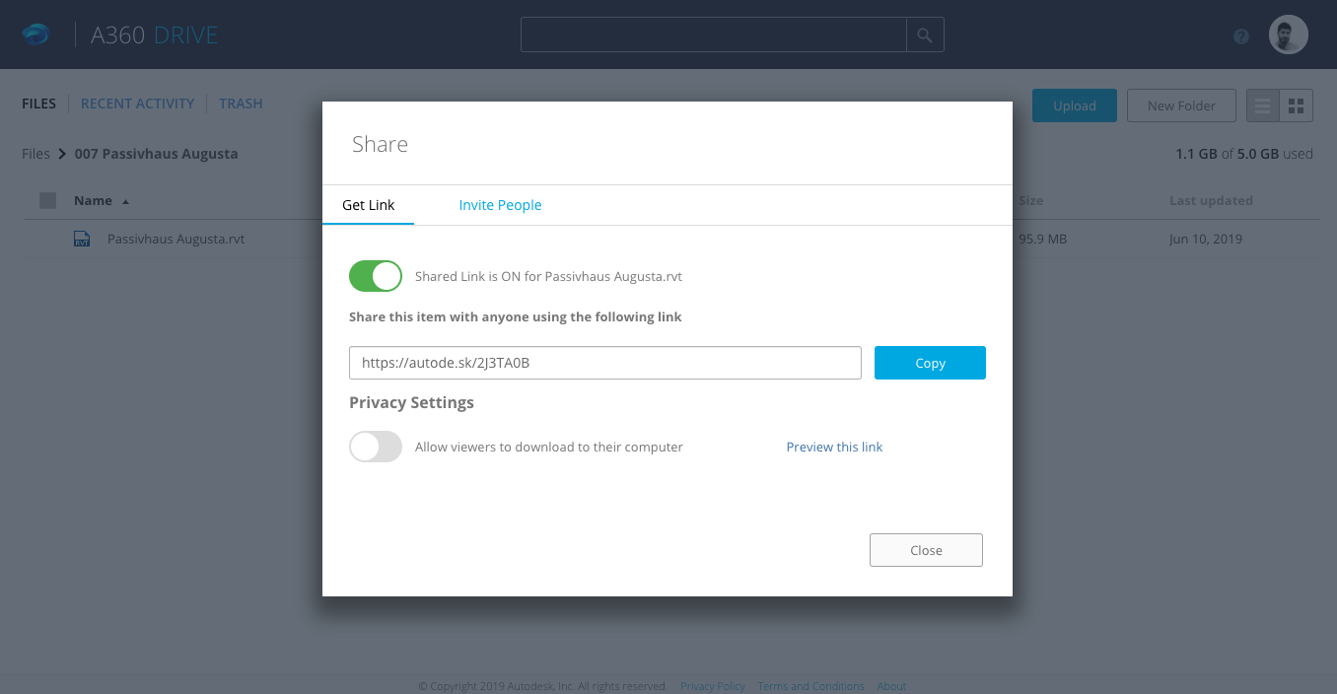Viewport: 1337px width, 694px height.
Task: Click the Name column sort arrow
Action: click(125, 201)
